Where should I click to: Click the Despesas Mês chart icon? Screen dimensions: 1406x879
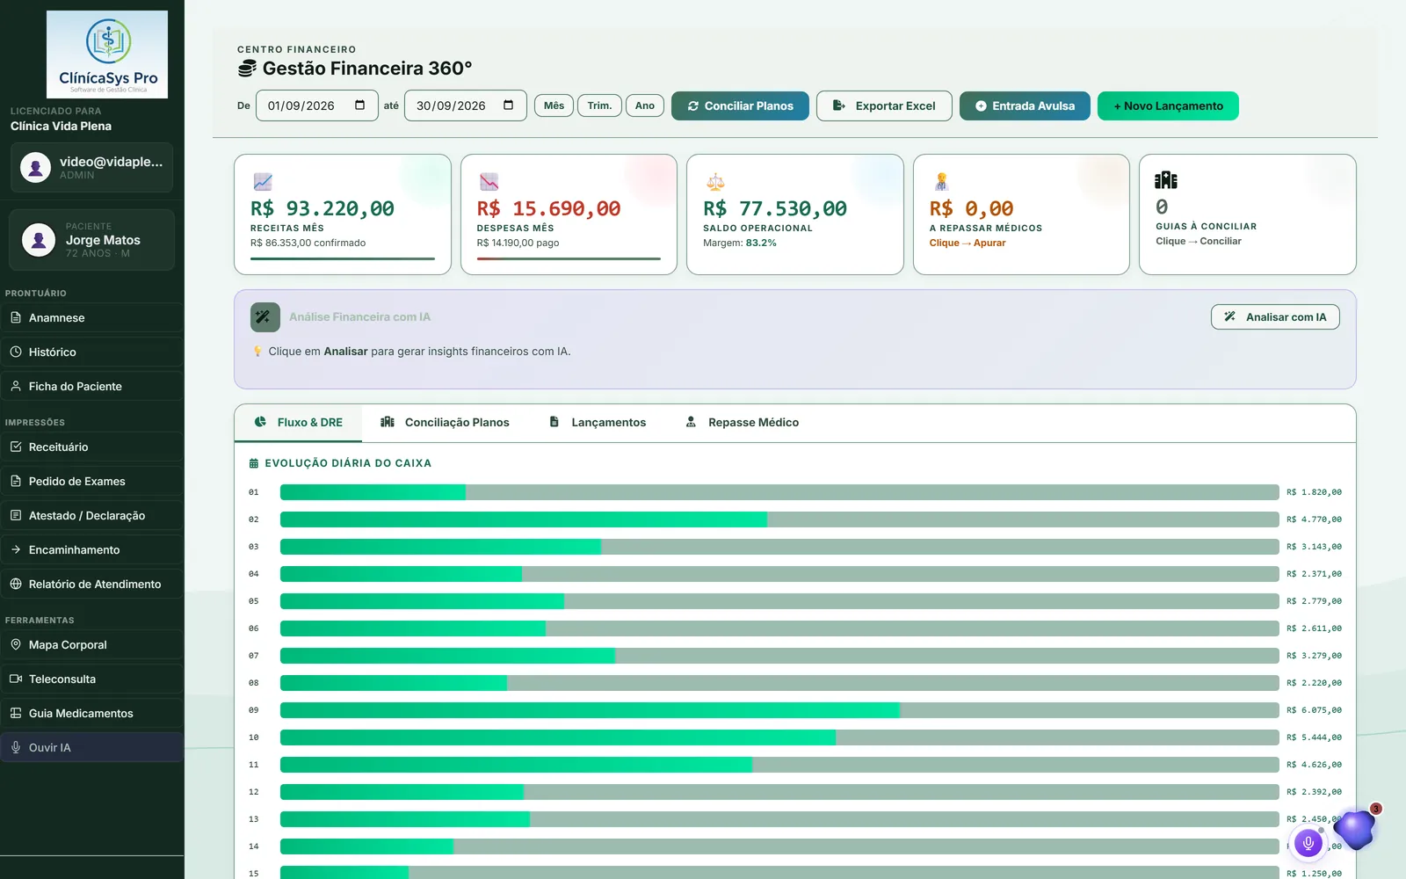pyautogui.click(x=489, y=182)
